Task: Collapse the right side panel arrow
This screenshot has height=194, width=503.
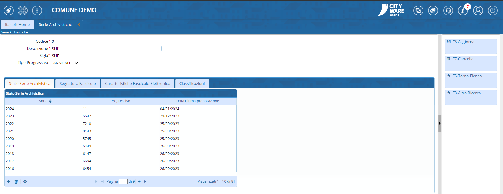Action: (x=440, y=123)
